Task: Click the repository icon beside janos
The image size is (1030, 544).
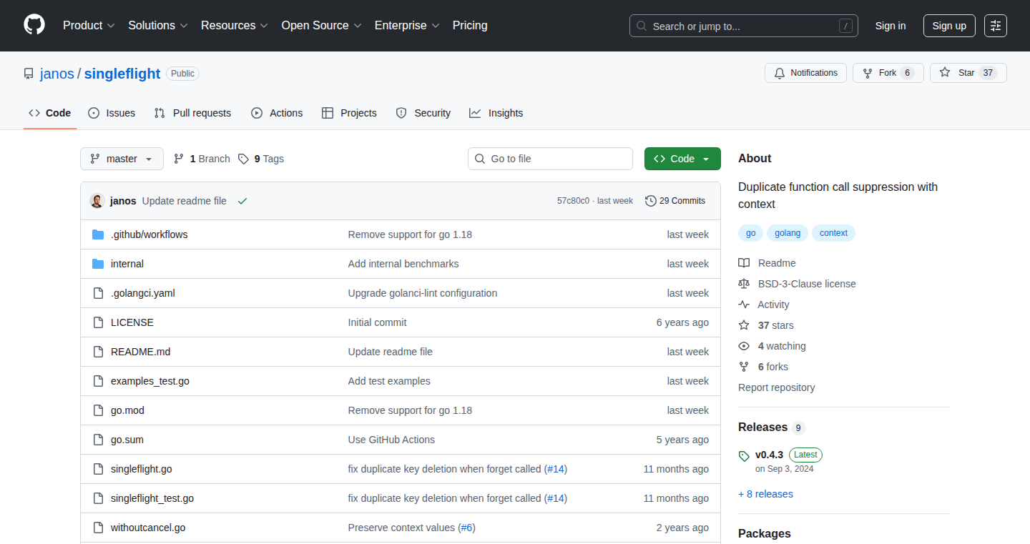Action: click(x=29, y=74)
